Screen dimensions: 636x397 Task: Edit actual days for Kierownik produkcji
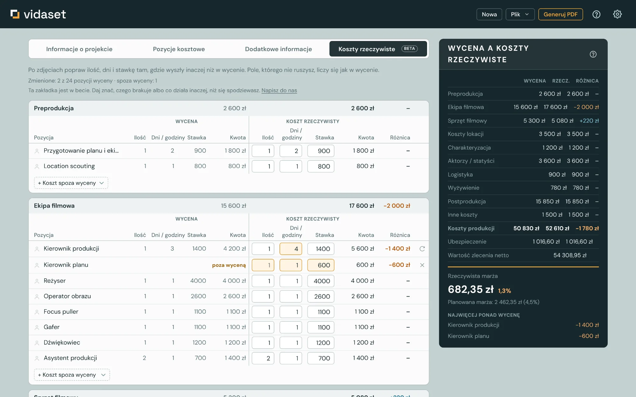coord(291,249)
